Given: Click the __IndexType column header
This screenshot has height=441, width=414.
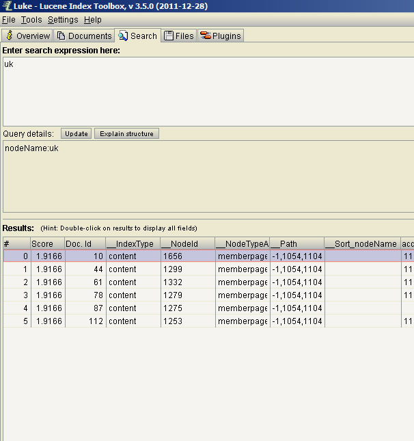Looking at the screenshot, I should pos(133,243).
